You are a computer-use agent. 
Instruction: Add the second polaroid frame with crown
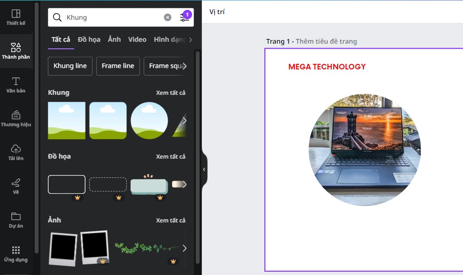tap(94, 247)
